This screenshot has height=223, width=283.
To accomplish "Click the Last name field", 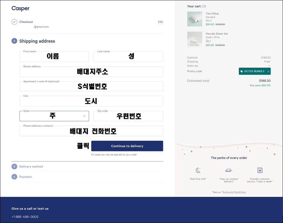I will tap(128, 57).
